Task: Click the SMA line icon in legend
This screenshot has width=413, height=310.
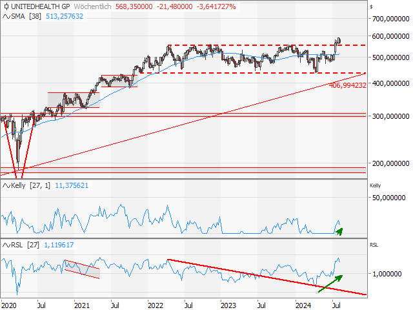Action: click(x=6, y=16)
